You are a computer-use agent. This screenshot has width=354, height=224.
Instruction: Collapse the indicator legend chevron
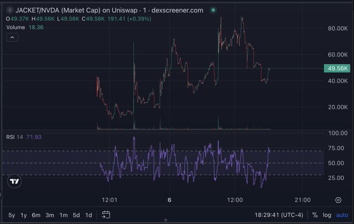click(12, 37)
